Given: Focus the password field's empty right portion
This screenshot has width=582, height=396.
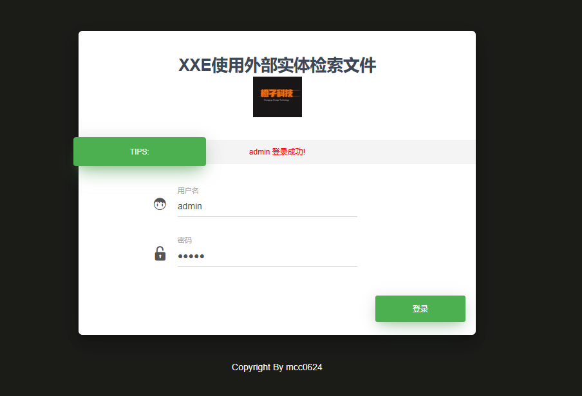Looking at the screenshot, I should point(282,256).
